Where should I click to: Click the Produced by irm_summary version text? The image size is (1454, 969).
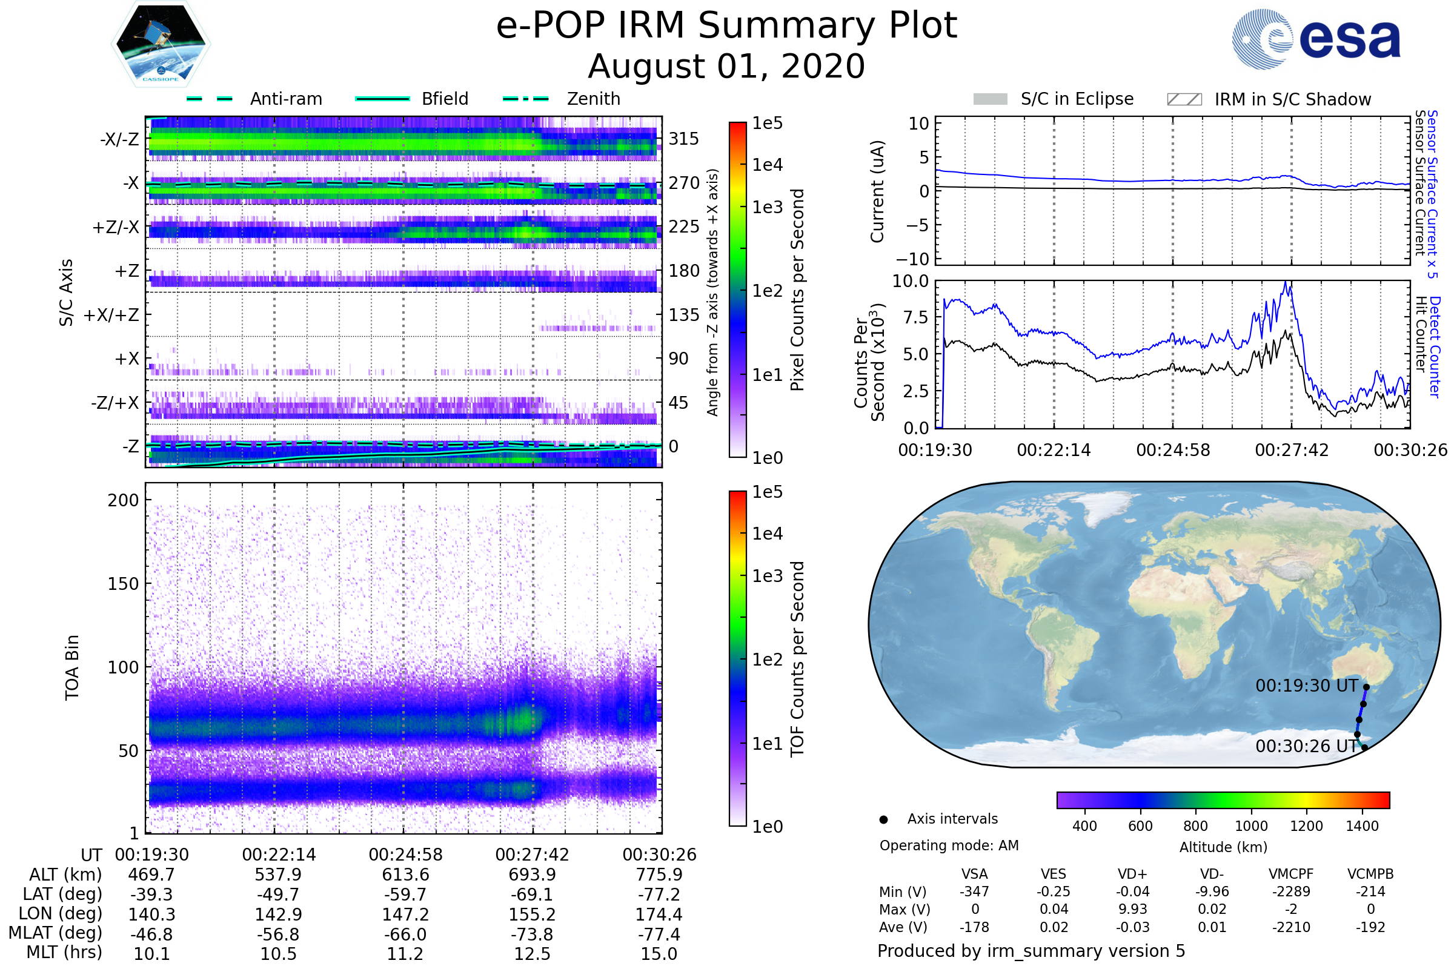click(x=1031, y=951)
